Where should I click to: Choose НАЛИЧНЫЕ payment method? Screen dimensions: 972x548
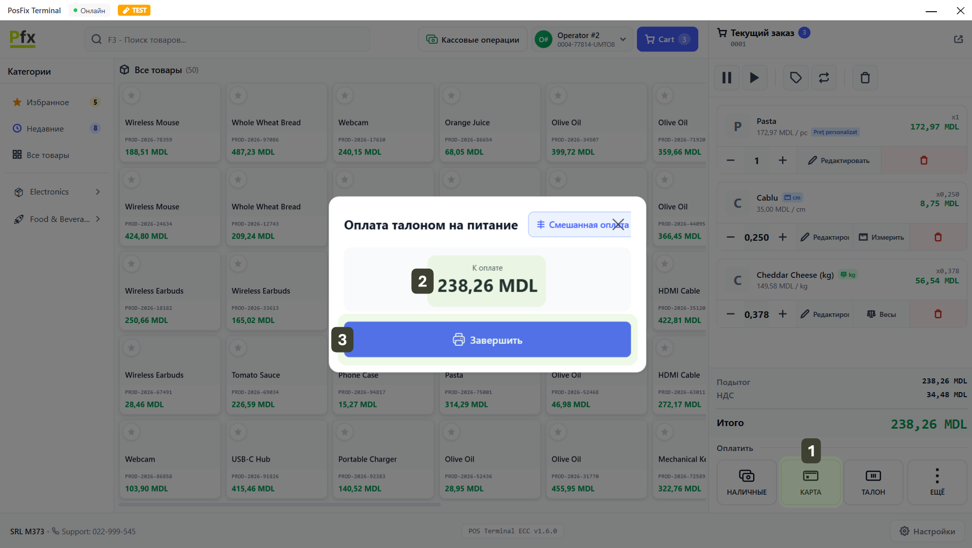746,482
